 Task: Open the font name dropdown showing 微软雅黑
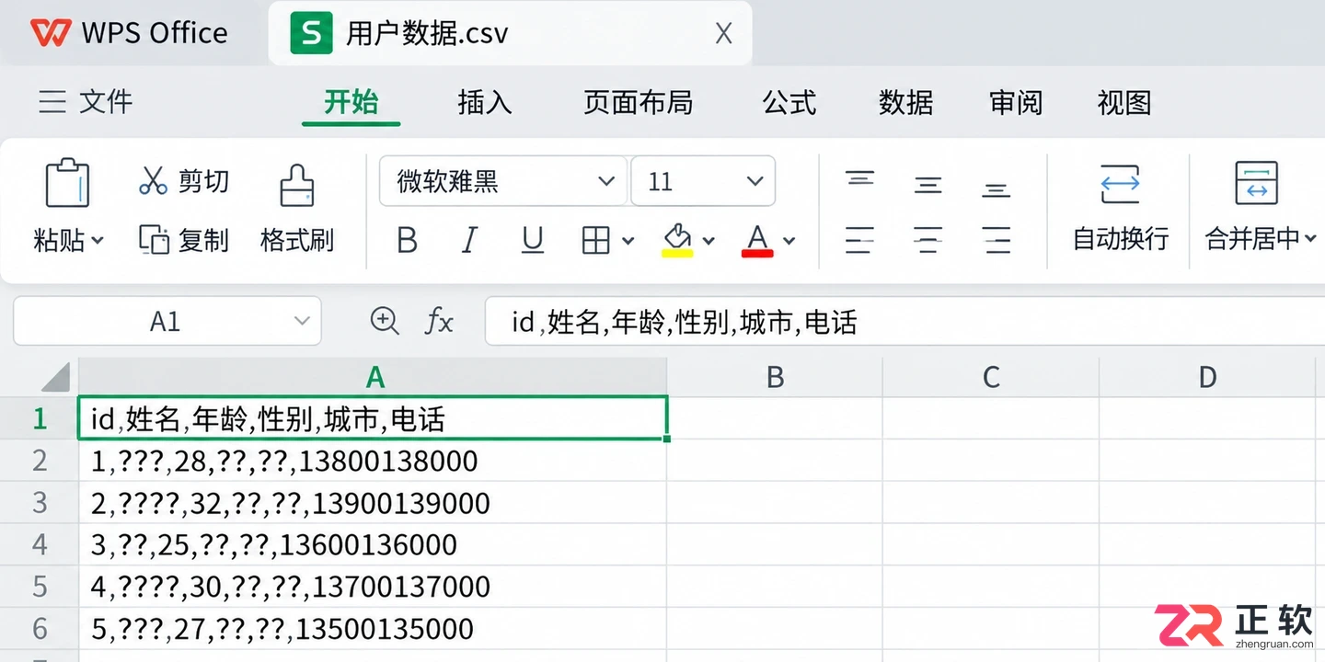tap(503, 181)
